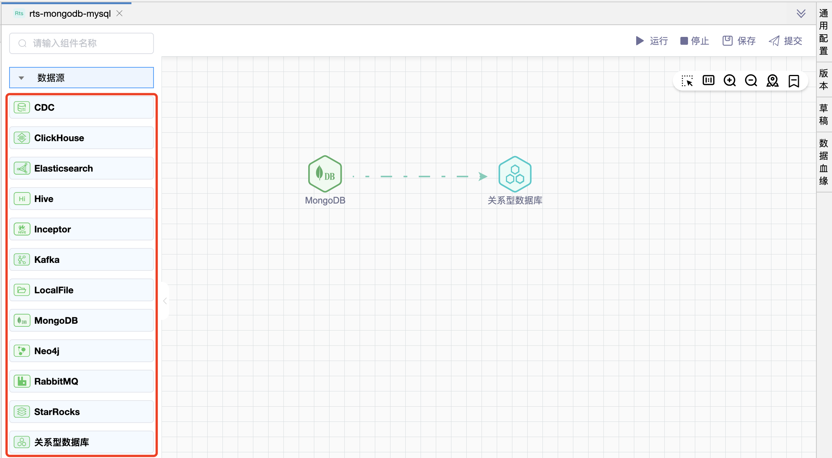Click the fit-to-actual-size 1:1 canvas icon
This screenshot has width=832, height=458.
709,80
